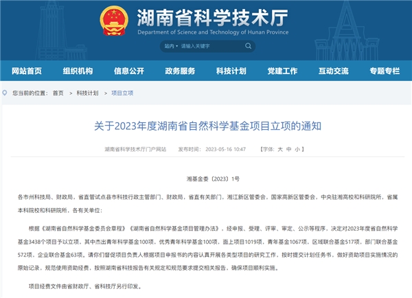Set font size to 大
412x298 pixels.
(280, 149)
